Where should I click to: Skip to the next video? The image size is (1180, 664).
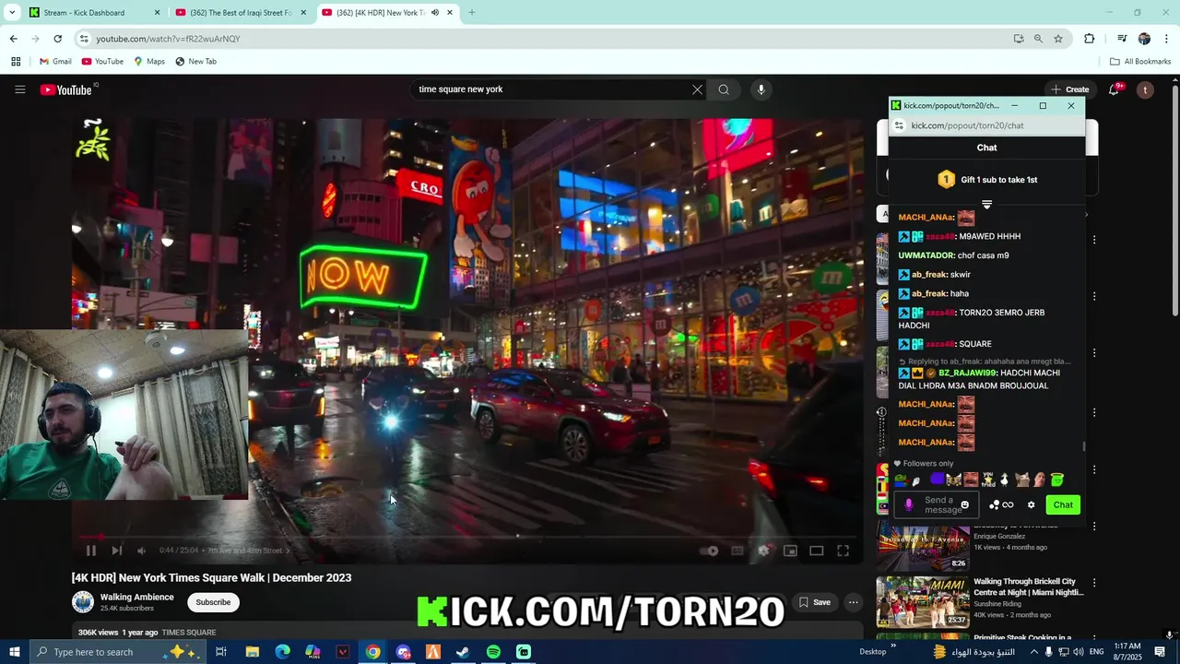[117, 551]
